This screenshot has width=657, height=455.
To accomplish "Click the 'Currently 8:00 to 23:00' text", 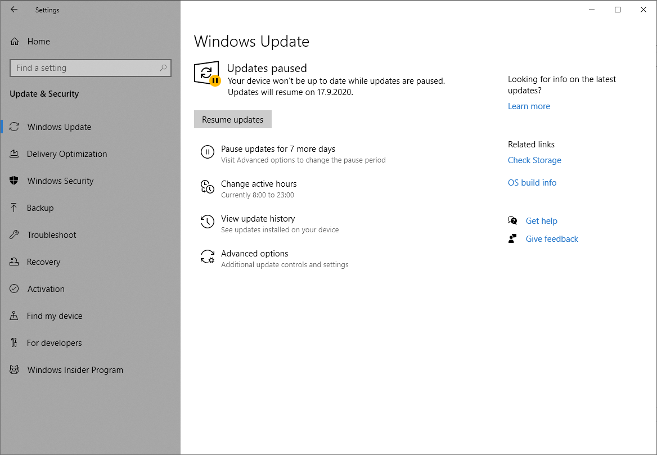I will (x=257, y=195).
